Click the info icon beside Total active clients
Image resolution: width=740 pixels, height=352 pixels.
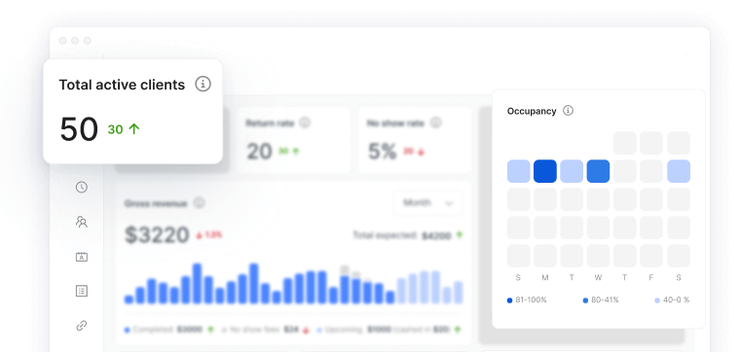click(x=203, y=85)
